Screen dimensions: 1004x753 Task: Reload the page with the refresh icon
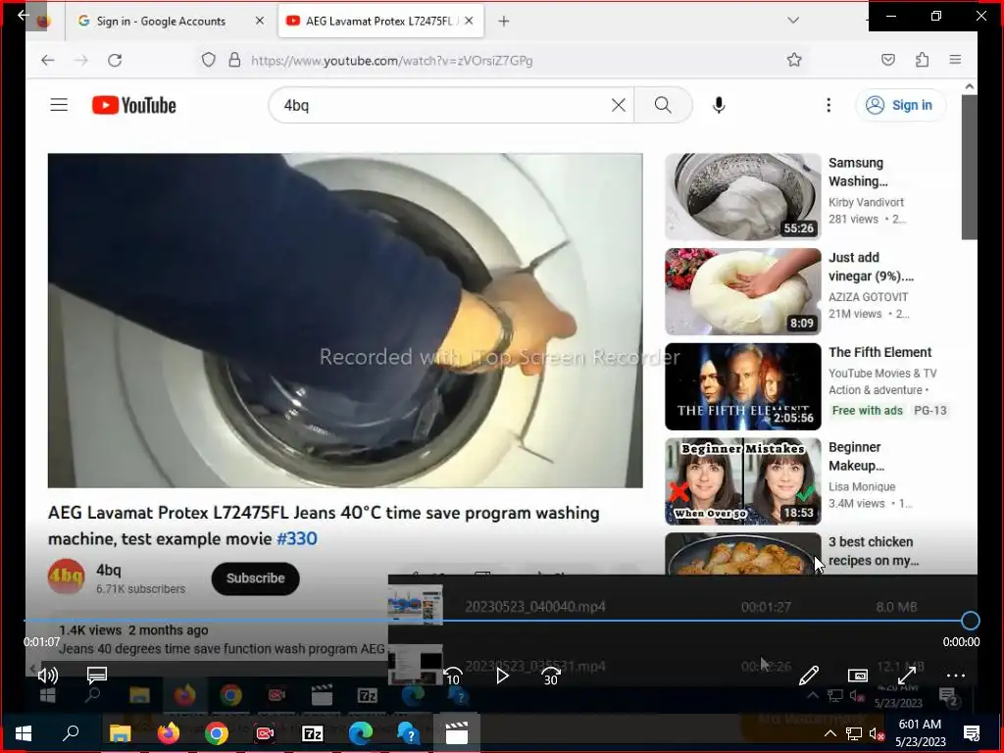[x=115, y=60]
